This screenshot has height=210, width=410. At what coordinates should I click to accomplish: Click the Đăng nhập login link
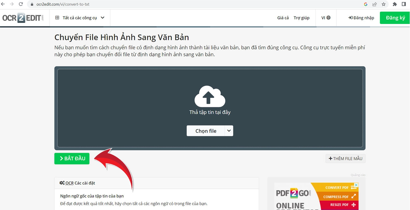click(x=361, y=18)
